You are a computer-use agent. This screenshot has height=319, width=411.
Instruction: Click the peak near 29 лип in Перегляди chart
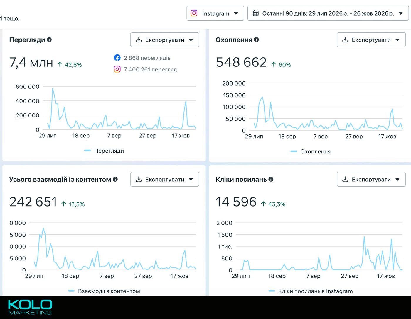point(53,88)
